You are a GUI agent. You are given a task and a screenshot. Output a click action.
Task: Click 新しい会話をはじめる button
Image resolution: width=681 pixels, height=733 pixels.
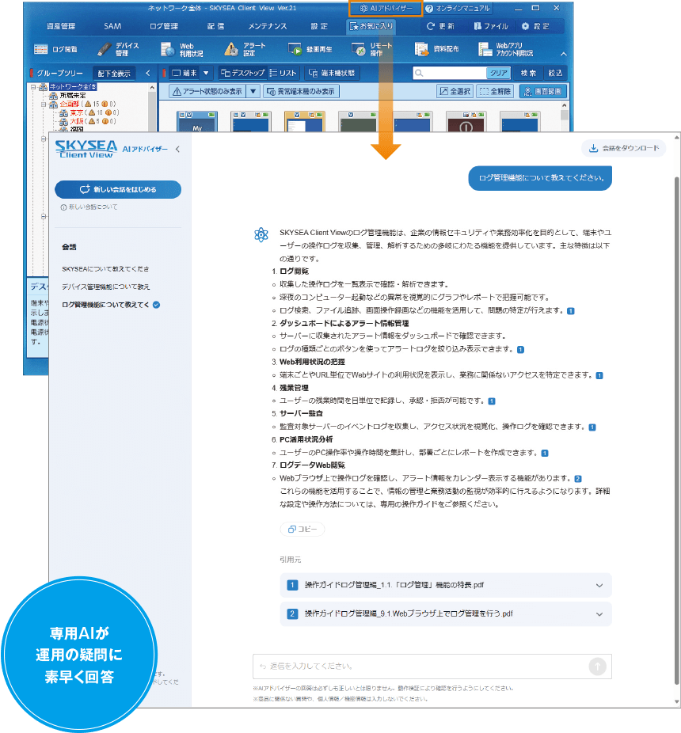coord(118,190)
